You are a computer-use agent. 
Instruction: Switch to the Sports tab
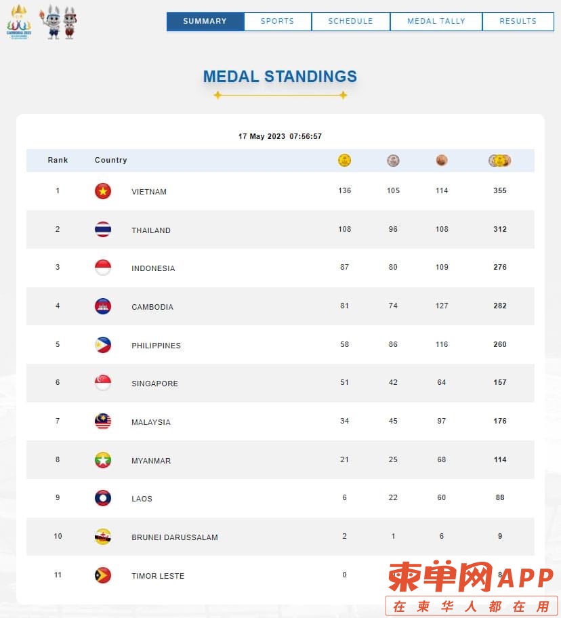278,22
